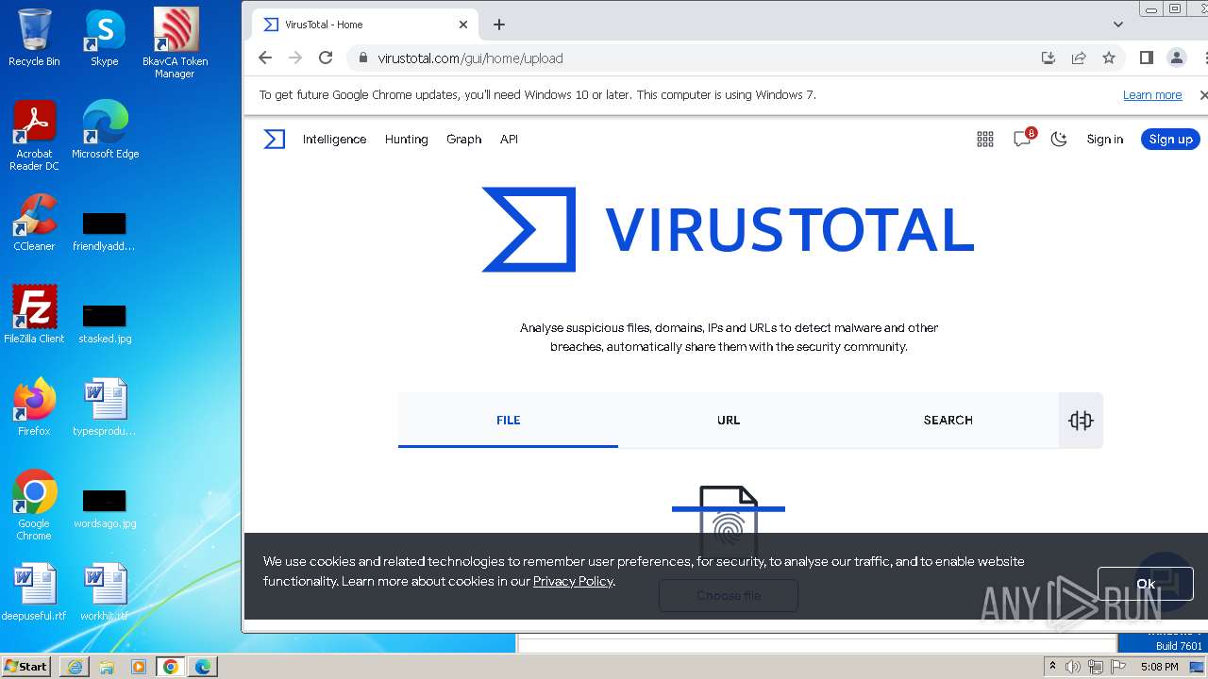Open the Privacy Policy link
Image resolution: width=1208 pixels, height=679 pixels.
pos(573,581)
